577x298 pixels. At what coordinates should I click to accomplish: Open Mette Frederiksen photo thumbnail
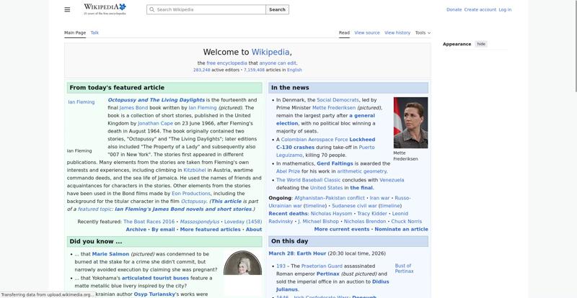click(410, 123)
